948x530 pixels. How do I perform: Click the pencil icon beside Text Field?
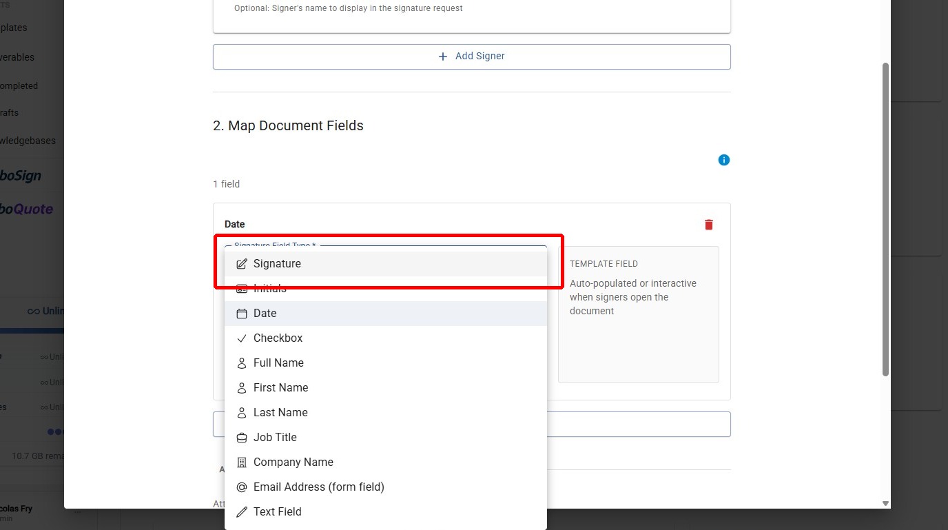tap(241, 511)
